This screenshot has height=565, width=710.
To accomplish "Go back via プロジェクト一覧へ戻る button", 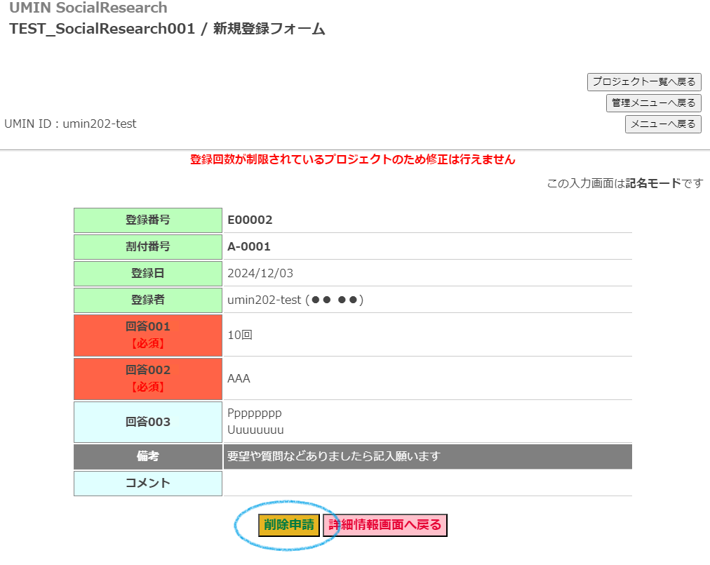I will (x=644, y=82).
